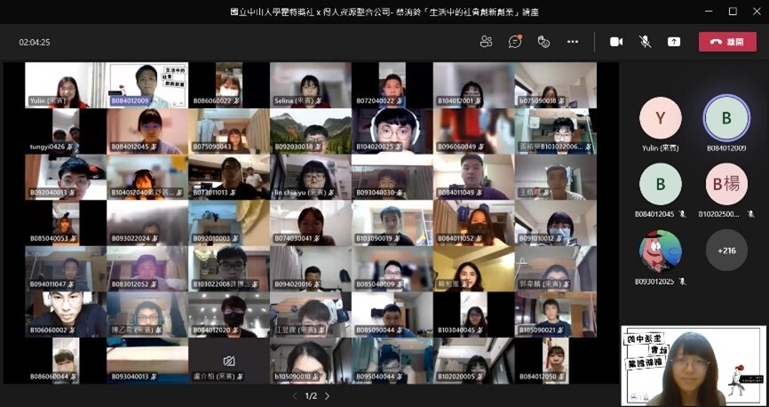Select the Yulin (來賓) video tile
Image resolution: width=769 pixels, height=407 pixels.
coord(66,85)
